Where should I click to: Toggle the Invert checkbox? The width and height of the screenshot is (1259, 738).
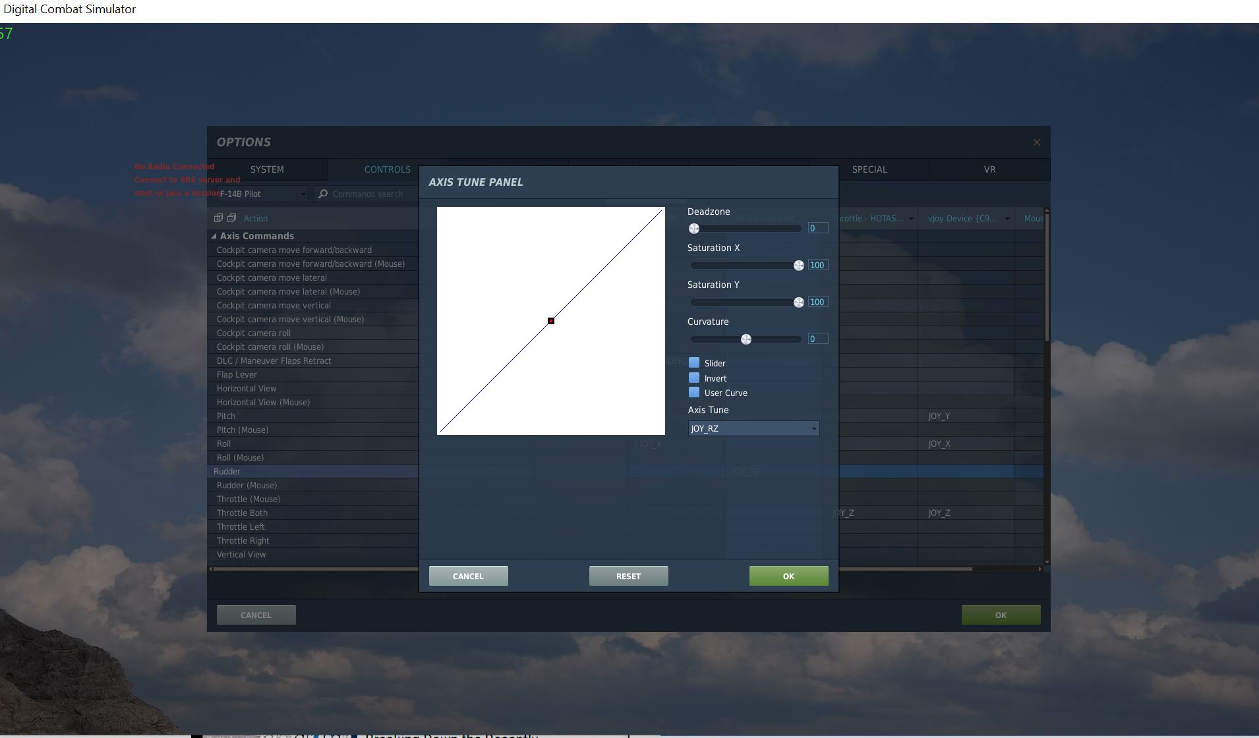(694, 378)
